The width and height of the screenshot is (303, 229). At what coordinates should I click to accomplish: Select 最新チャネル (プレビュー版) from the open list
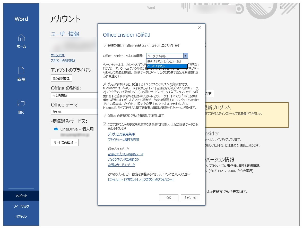[x=166, y=61]
